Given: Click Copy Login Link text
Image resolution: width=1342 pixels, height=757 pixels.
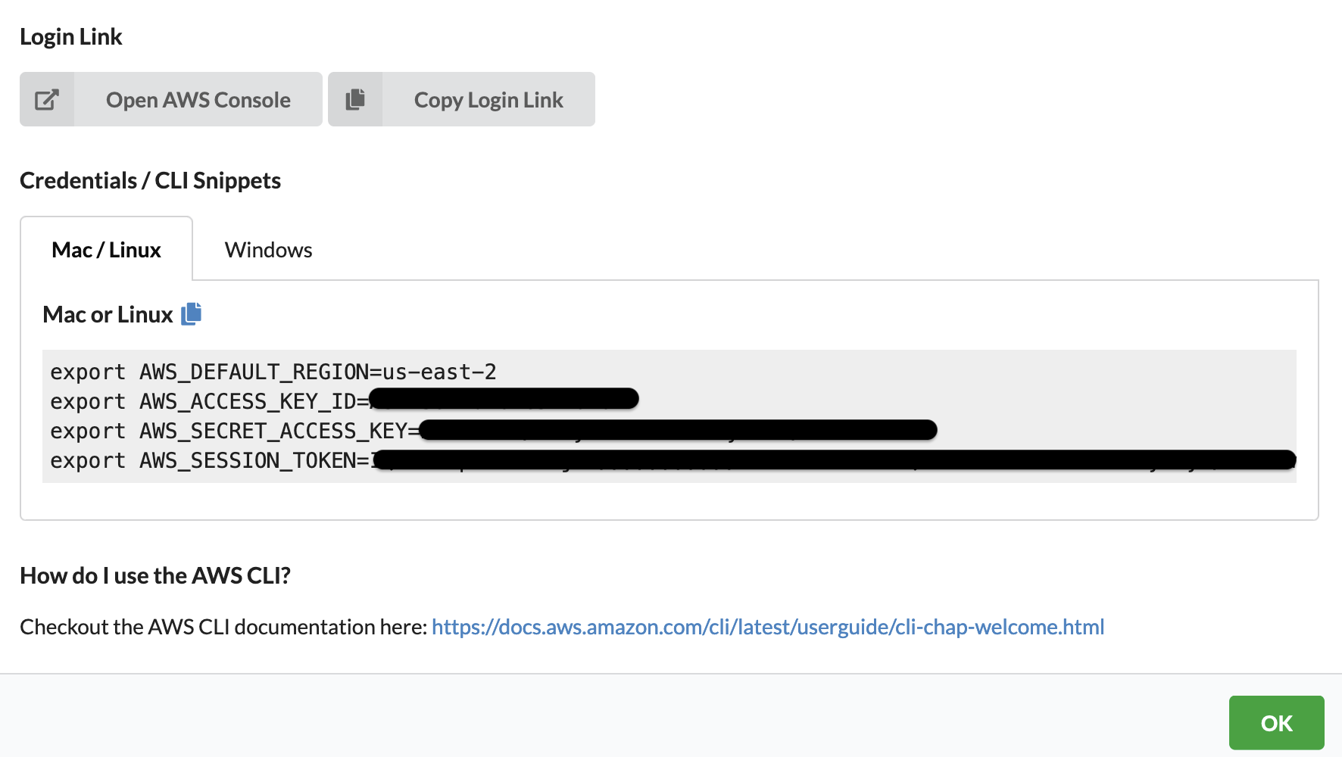Looking at the screenshot, I should [488, 100].
